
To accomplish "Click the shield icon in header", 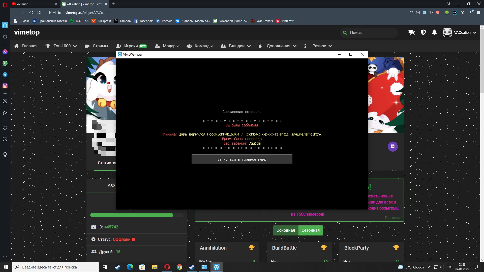I will pyautogui.click(x=423, y=32).
